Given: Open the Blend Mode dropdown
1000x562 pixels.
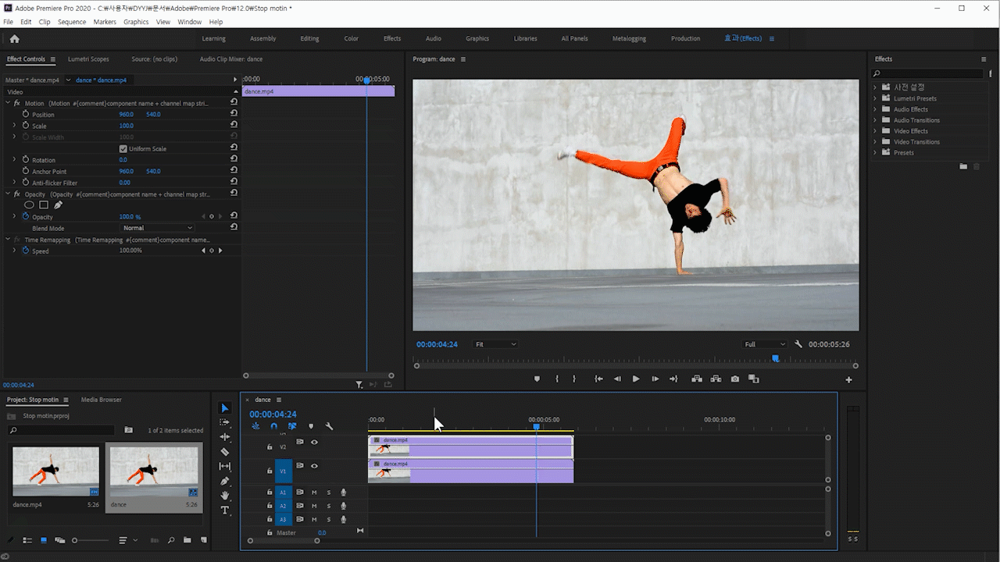Looking at the screenshot, I should pyautogui.click(x=157, y=228).
